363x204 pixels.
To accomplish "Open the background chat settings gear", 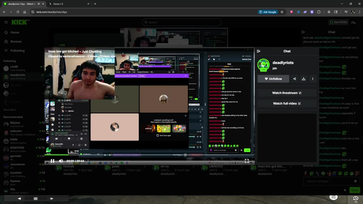I will click(x=345, y=190).
